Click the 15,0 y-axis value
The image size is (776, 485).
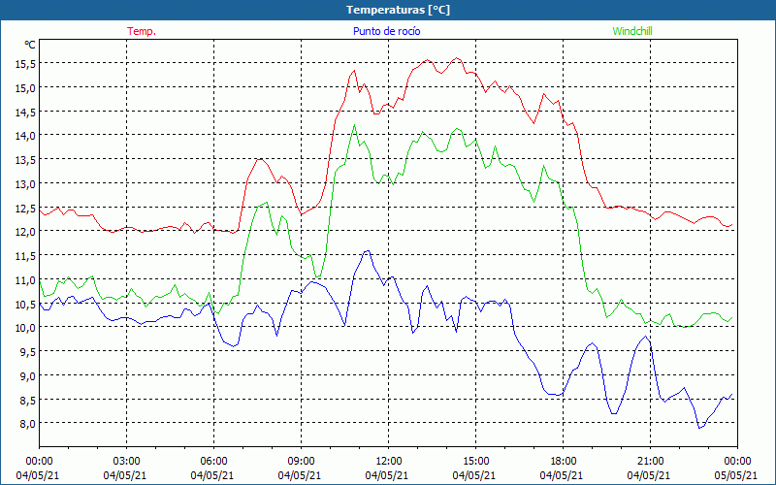click(x=24, y=88)
